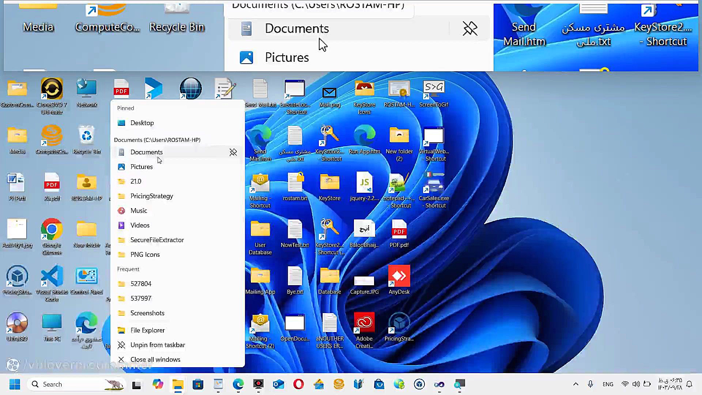The height and width of the screenshot is (395, 702).
Task: Select the Recycle Bin desktop icon
Action: (87, 140)
